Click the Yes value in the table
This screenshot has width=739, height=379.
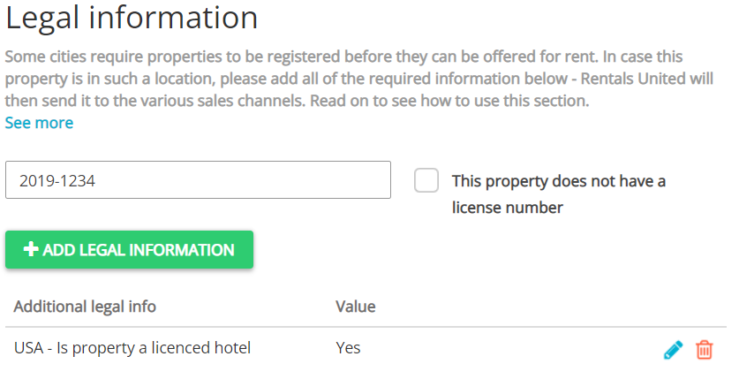pos(348,348)
